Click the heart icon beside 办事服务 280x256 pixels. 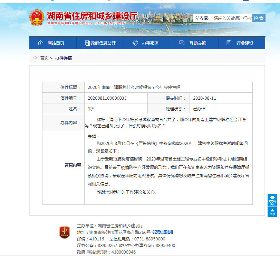click(x=135, y=42)
